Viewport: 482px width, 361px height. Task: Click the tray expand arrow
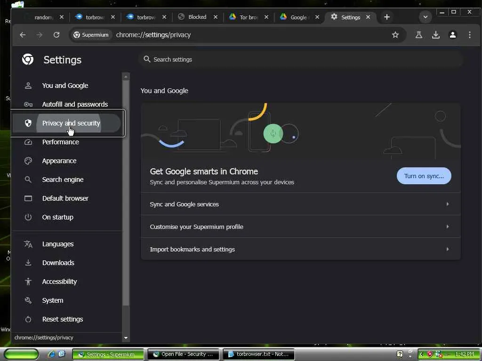pos(421,354)
